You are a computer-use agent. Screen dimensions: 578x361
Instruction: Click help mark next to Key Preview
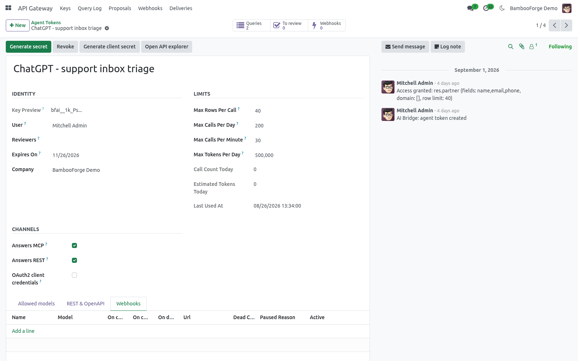click(43, 108)
